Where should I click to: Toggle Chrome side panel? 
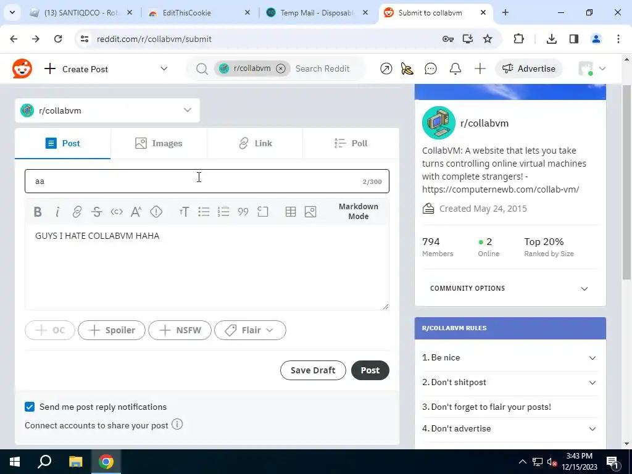coord(573,39)
